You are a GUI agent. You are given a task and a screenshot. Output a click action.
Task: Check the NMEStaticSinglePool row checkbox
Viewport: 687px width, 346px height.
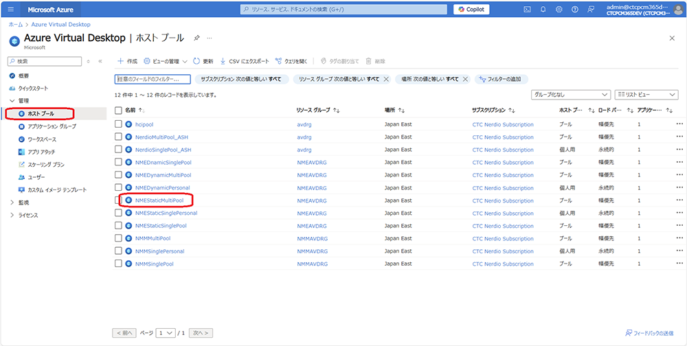(118, 226)
